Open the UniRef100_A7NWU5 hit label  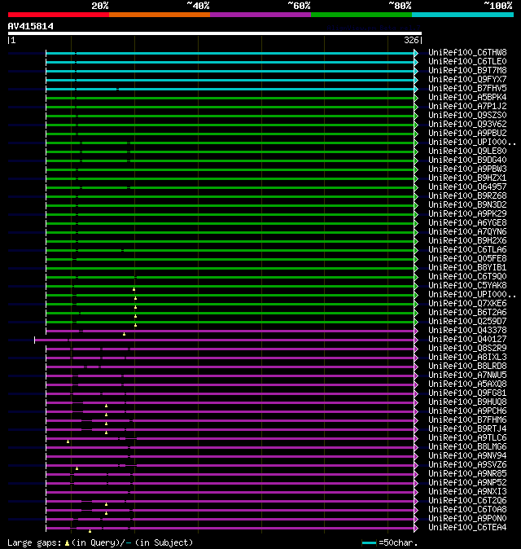coord(467,376)
